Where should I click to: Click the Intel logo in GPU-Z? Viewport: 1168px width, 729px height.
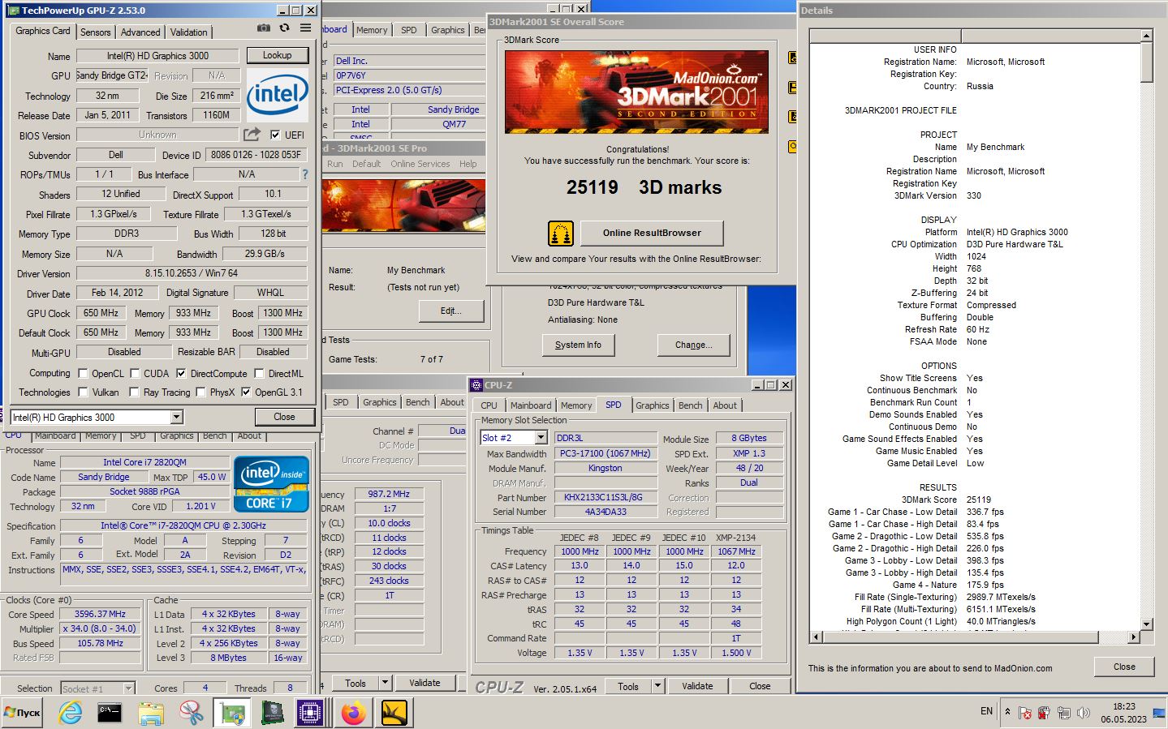(277, 95)
